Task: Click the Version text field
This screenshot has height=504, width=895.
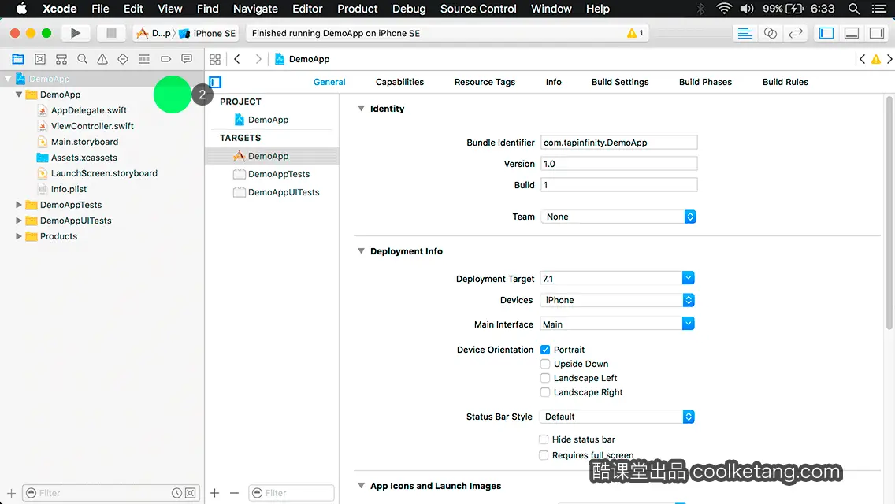Action: (618, 164)
